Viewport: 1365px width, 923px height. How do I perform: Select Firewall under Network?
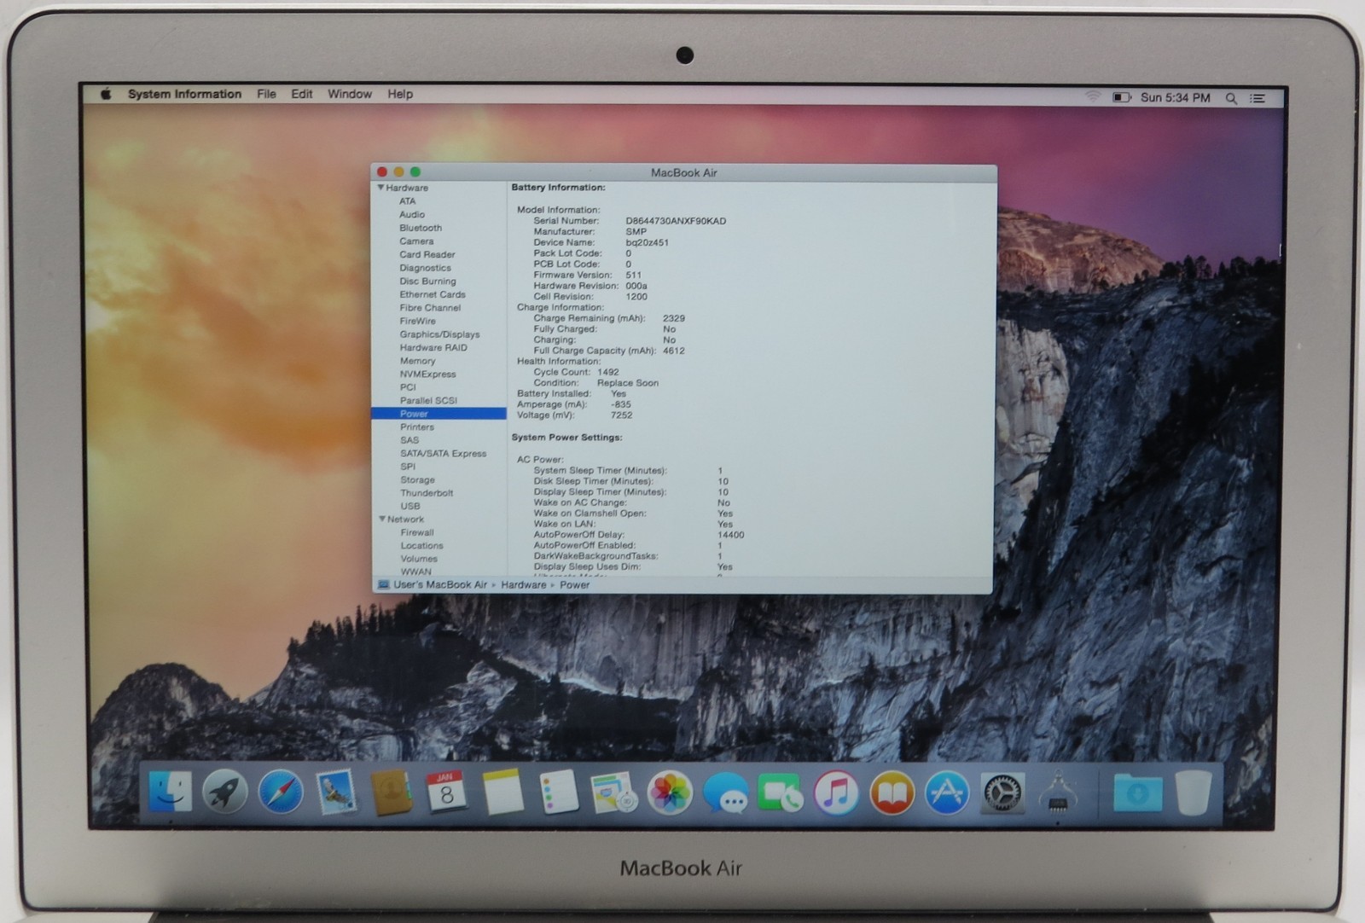(x=417, y=532)
